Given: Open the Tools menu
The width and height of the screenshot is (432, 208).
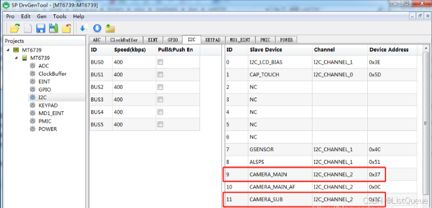Looking at the screenshot, I should tap(60, 16).
